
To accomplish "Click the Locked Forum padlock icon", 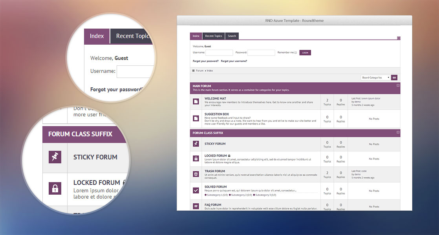I will coord(196,159).
